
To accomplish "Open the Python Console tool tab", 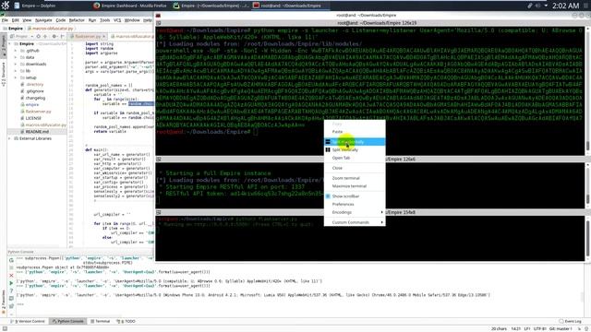I will 67,322.
